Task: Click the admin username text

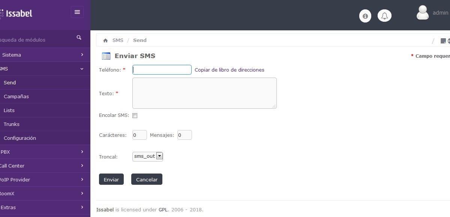Action: (x=441, y=13)
